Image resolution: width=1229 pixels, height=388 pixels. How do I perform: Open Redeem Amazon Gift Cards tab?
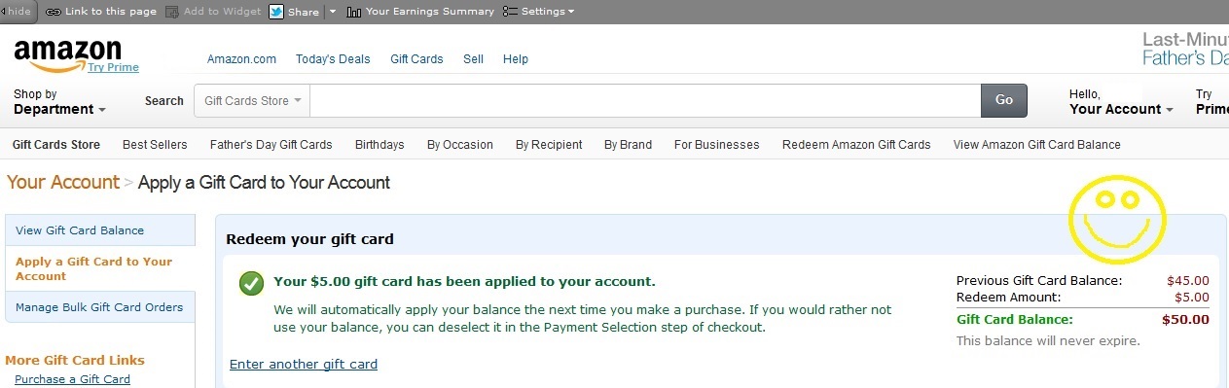(x=856, y=145)
